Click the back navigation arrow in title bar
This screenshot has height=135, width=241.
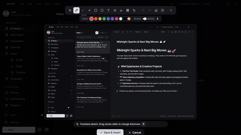point(160,4)
